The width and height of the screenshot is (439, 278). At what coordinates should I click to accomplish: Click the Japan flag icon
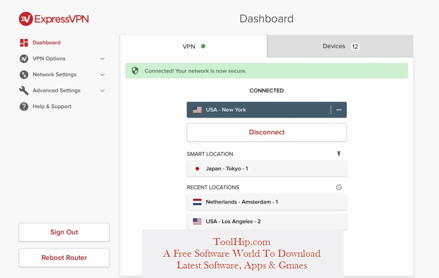pos(197,169)
